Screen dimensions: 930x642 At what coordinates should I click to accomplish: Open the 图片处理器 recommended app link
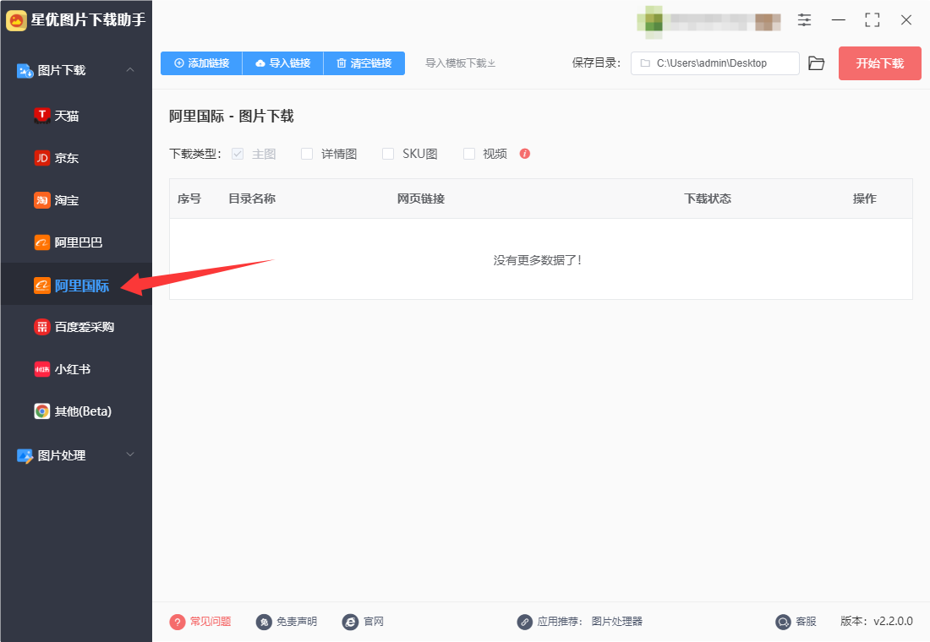click(617, 622)
